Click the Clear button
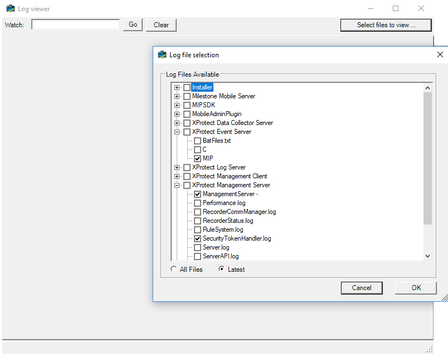 161,25
